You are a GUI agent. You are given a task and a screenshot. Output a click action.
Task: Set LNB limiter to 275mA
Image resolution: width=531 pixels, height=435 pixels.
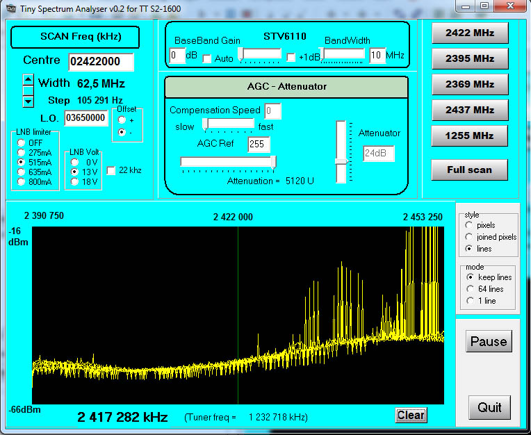click(x=21, y=152)
